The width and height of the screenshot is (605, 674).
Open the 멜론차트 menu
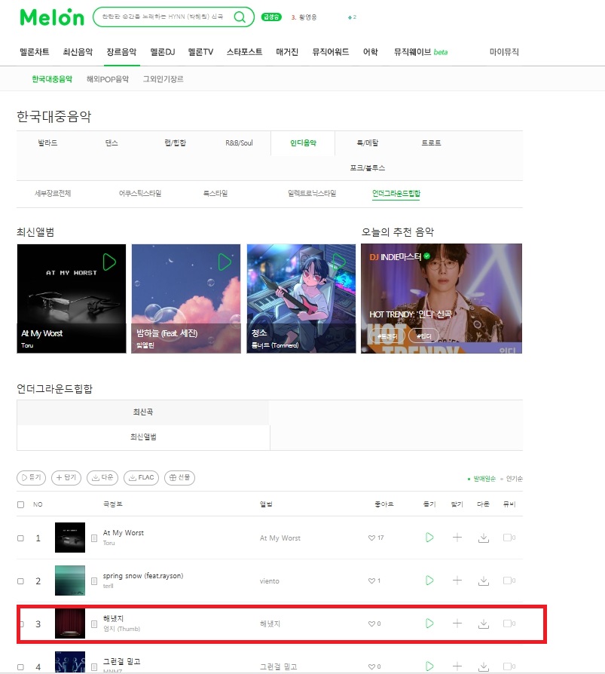[x=35, y=52]
